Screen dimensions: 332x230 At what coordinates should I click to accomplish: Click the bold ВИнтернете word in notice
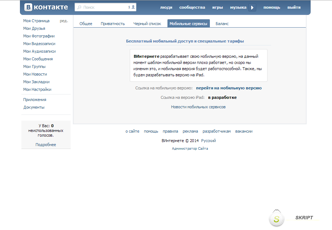point(146,56)
